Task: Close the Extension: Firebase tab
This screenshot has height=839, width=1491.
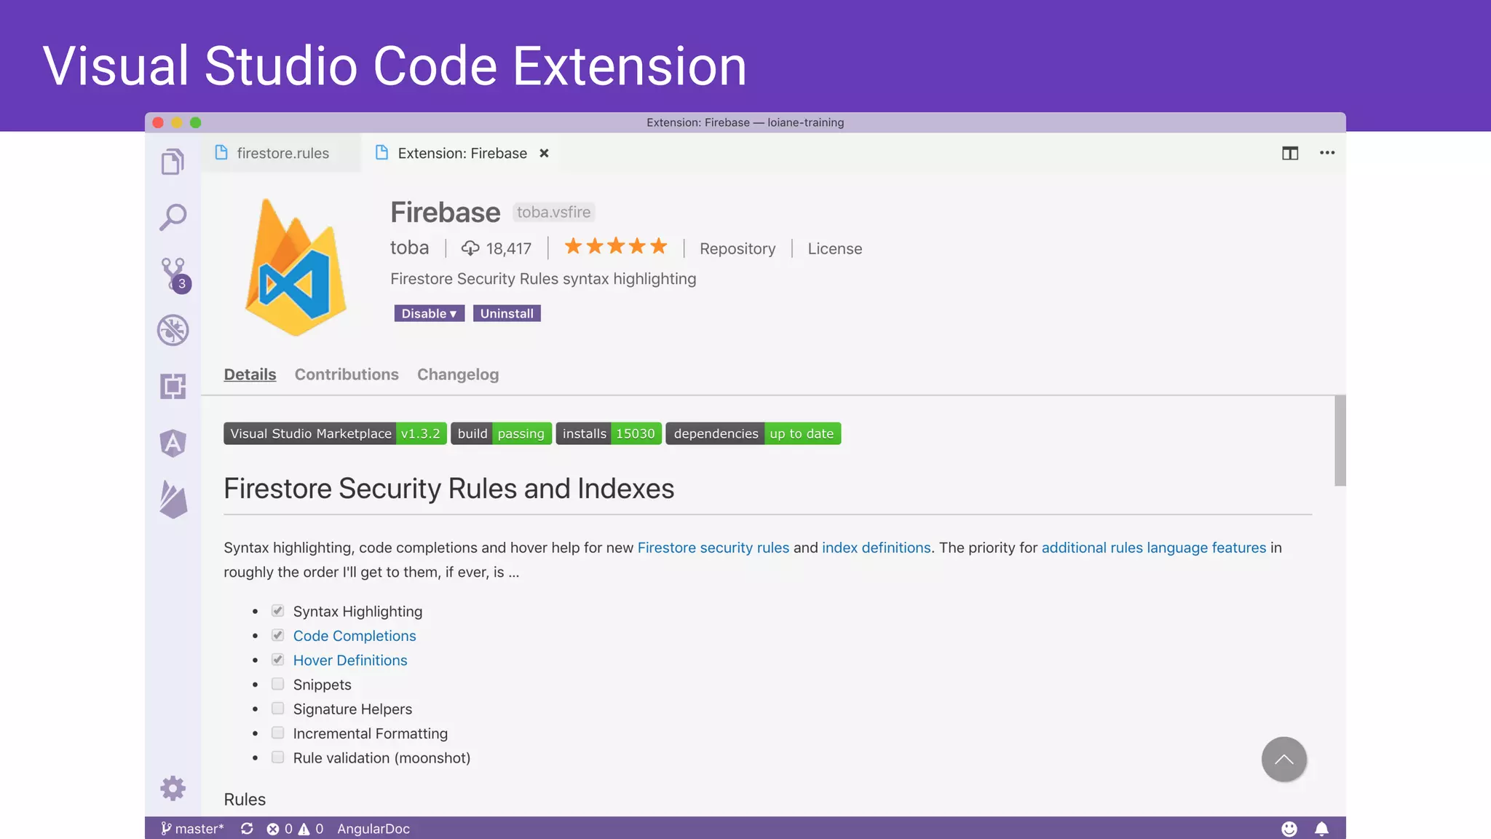Action: (544, 153)
